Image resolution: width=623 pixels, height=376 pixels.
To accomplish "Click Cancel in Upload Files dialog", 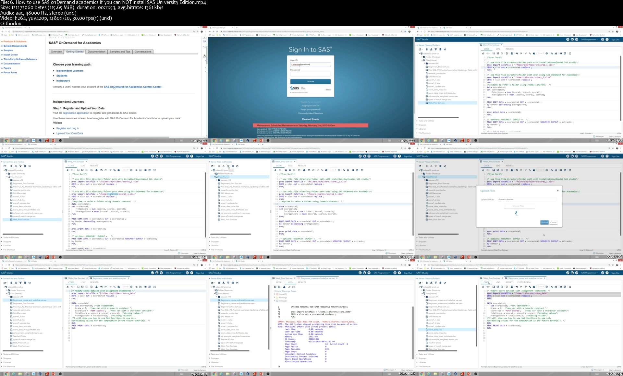I will click(x=553, y=222).
